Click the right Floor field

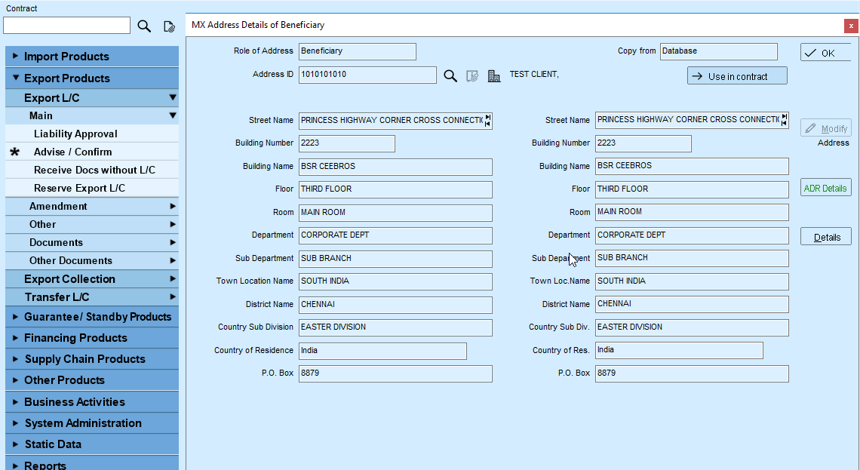pos(693,190)
